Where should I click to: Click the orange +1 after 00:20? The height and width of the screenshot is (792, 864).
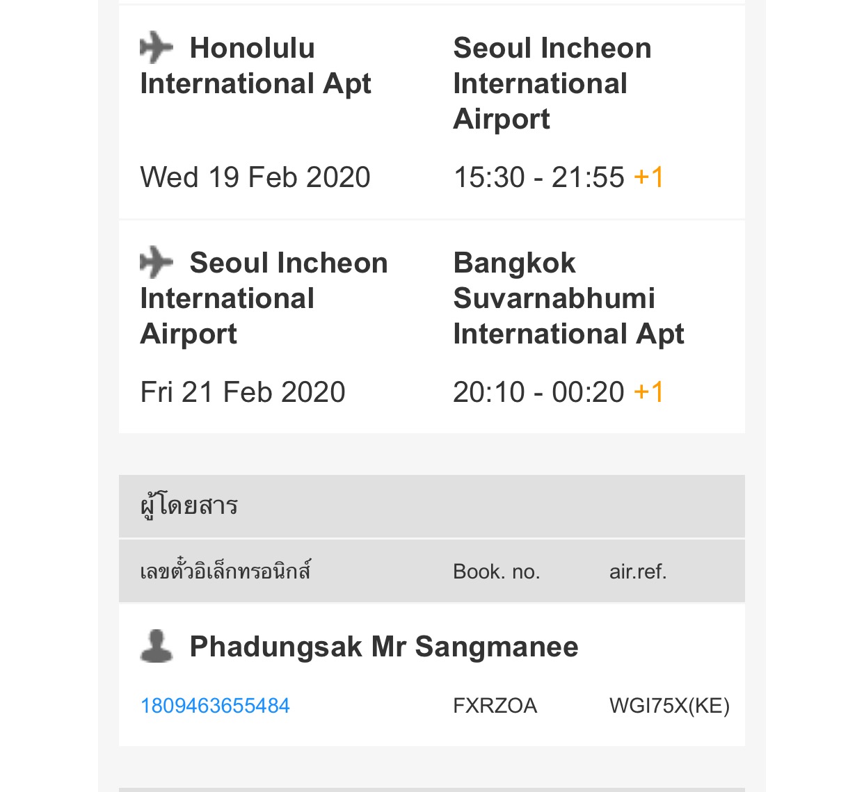[x=648, y=392]
